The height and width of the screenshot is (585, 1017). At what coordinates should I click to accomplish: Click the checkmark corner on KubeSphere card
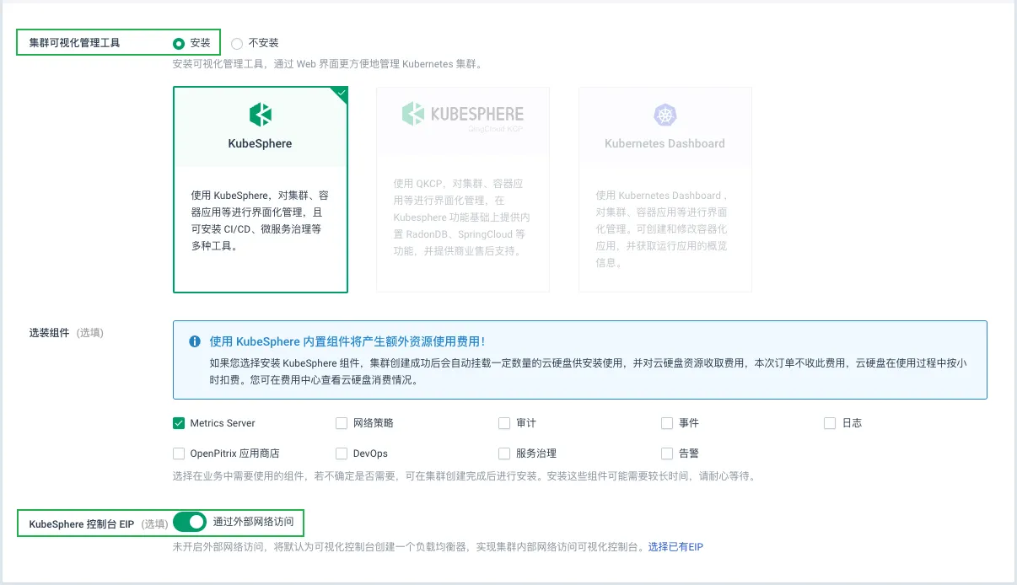tap(342, 93)
